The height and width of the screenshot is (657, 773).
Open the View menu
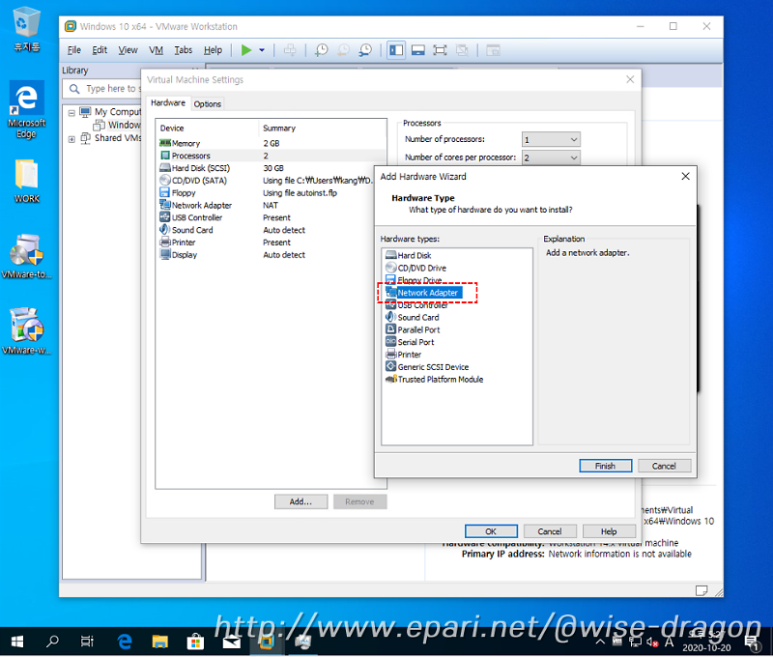click(128, 50)
